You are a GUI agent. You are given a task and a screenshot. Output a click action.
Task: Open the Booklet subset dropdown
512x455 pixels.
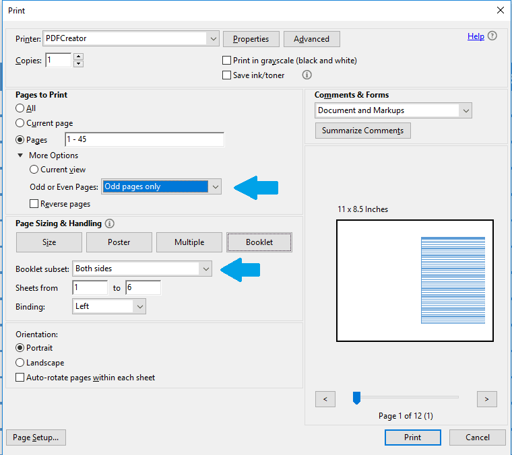pyautogui.click(x=142, y=269)
